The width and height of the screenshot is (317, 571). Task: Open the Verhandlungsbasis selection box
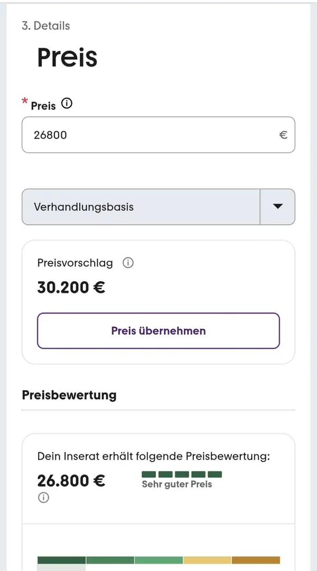[x=141, y=207]
